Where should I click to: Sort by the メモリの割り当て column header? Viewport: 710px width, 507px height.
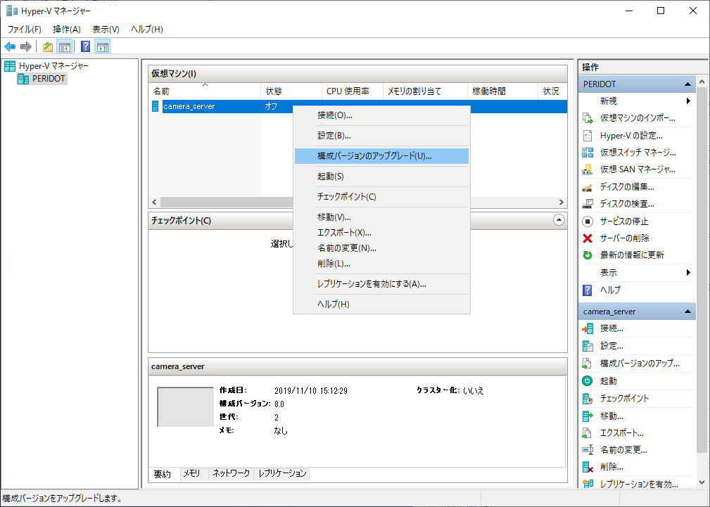pos(425,91)
